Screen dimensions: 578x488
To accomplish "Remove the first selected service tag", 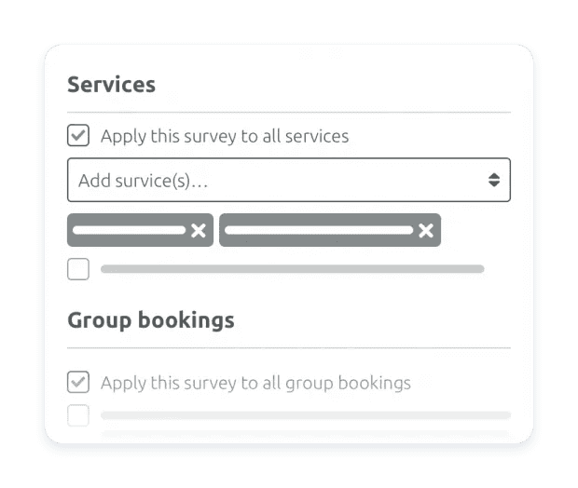I will click(199, 231).
